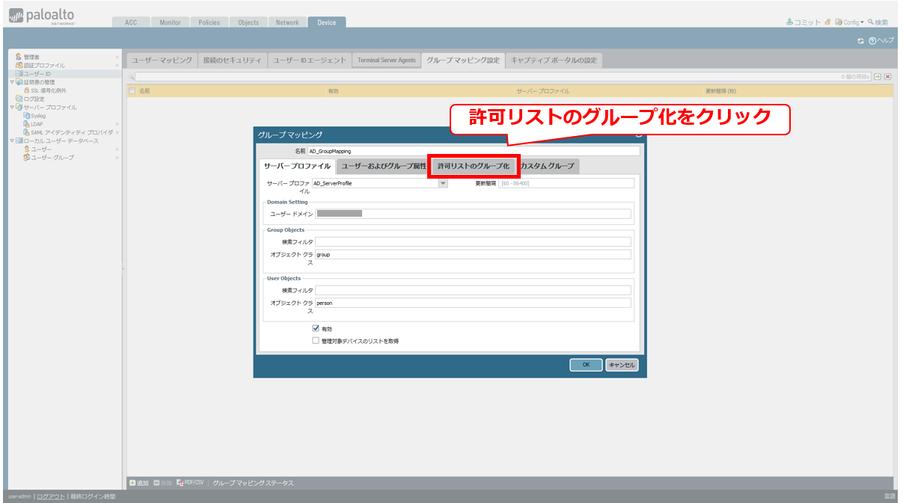
Task: Click the PDF/CSV export icon
Action: [180, 483]
